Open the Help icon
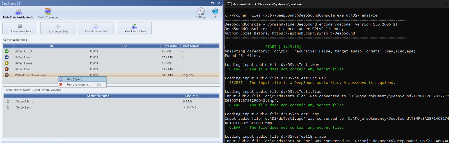The image size is (449, 143). point(215,13)
